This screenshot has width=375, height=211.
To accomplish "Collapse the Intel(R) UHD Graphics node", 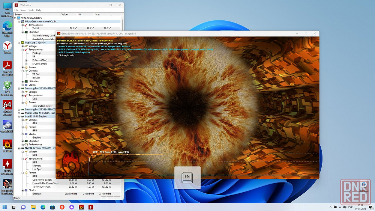I will tap(19, 116).
